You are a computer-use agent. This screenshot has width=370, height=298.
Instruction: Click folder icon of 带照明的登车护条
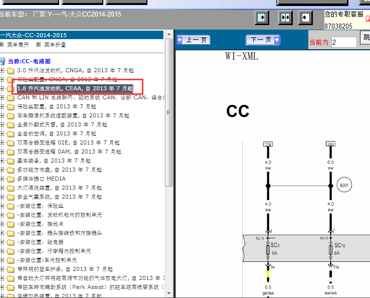point(11,269)
